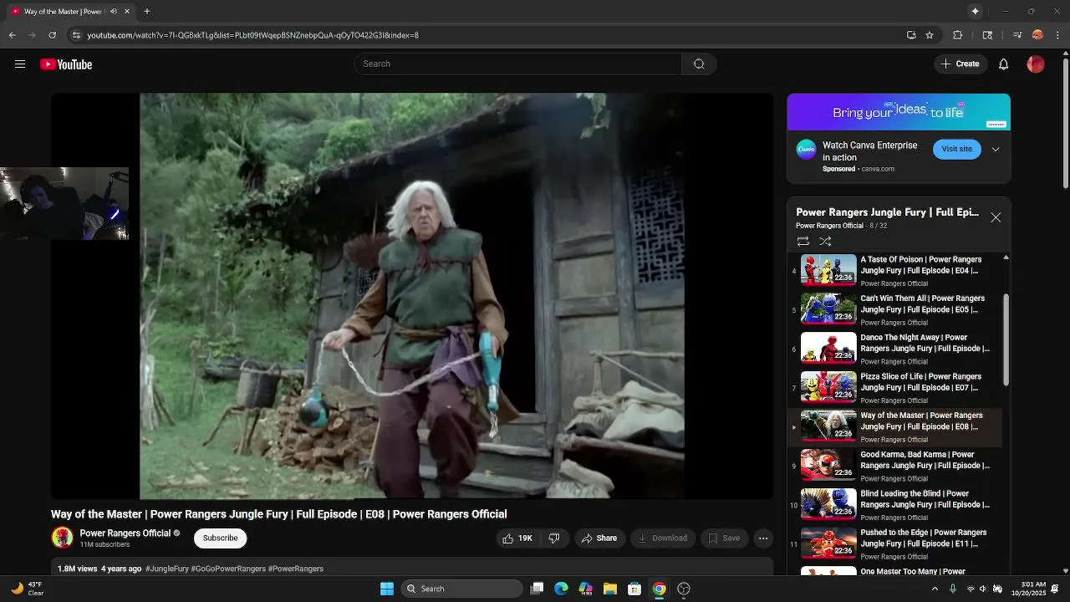This screenshot has width=1070, height=602.
Task: Close the 'Way of the Master' tab
Action: pos(127,12)
